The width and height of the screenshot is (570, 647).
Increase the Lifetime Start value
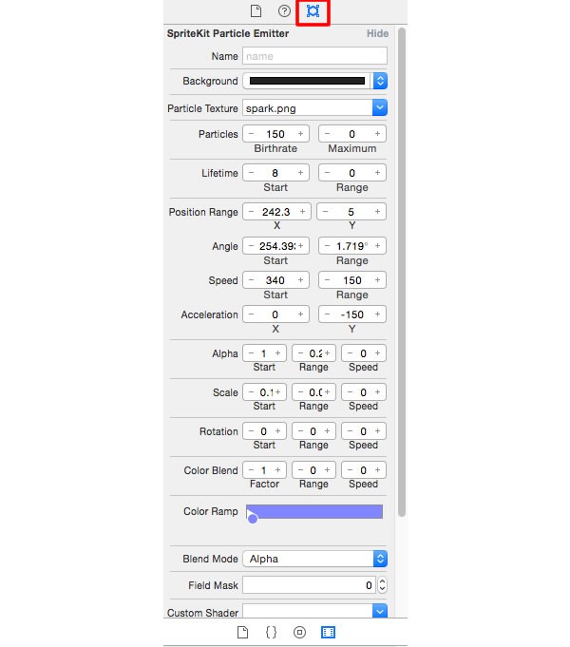pos(300,173)
